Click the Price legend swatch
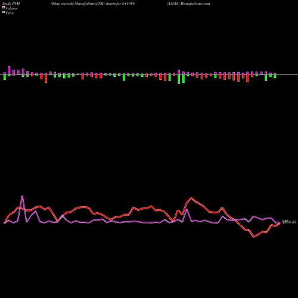 click(x=4, y=13)
